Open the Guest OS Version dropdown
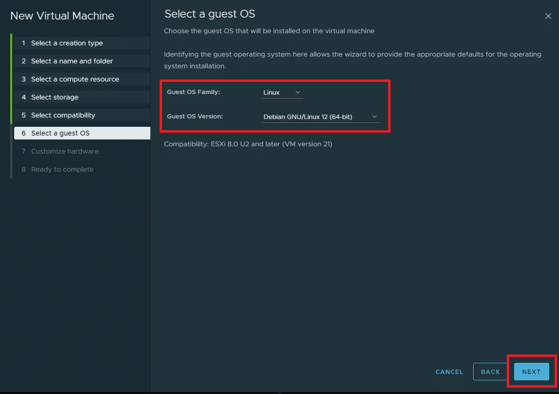Screen dimensions: 559x394 [x=320, y=117]
